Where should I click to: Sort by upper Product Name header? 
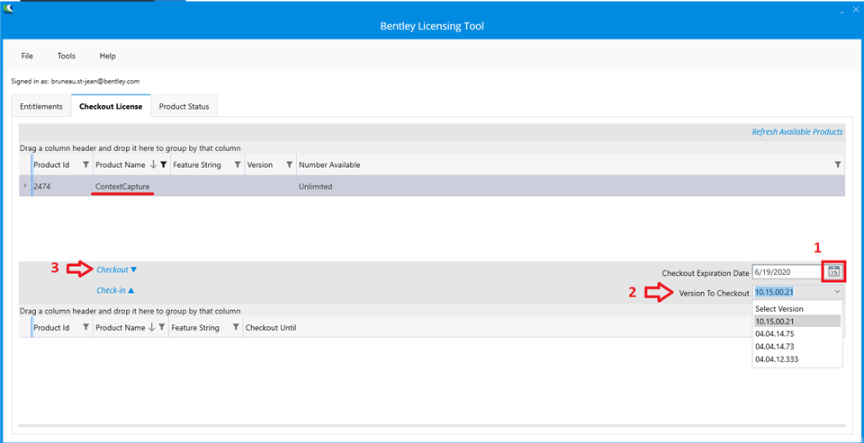[120, 165]
